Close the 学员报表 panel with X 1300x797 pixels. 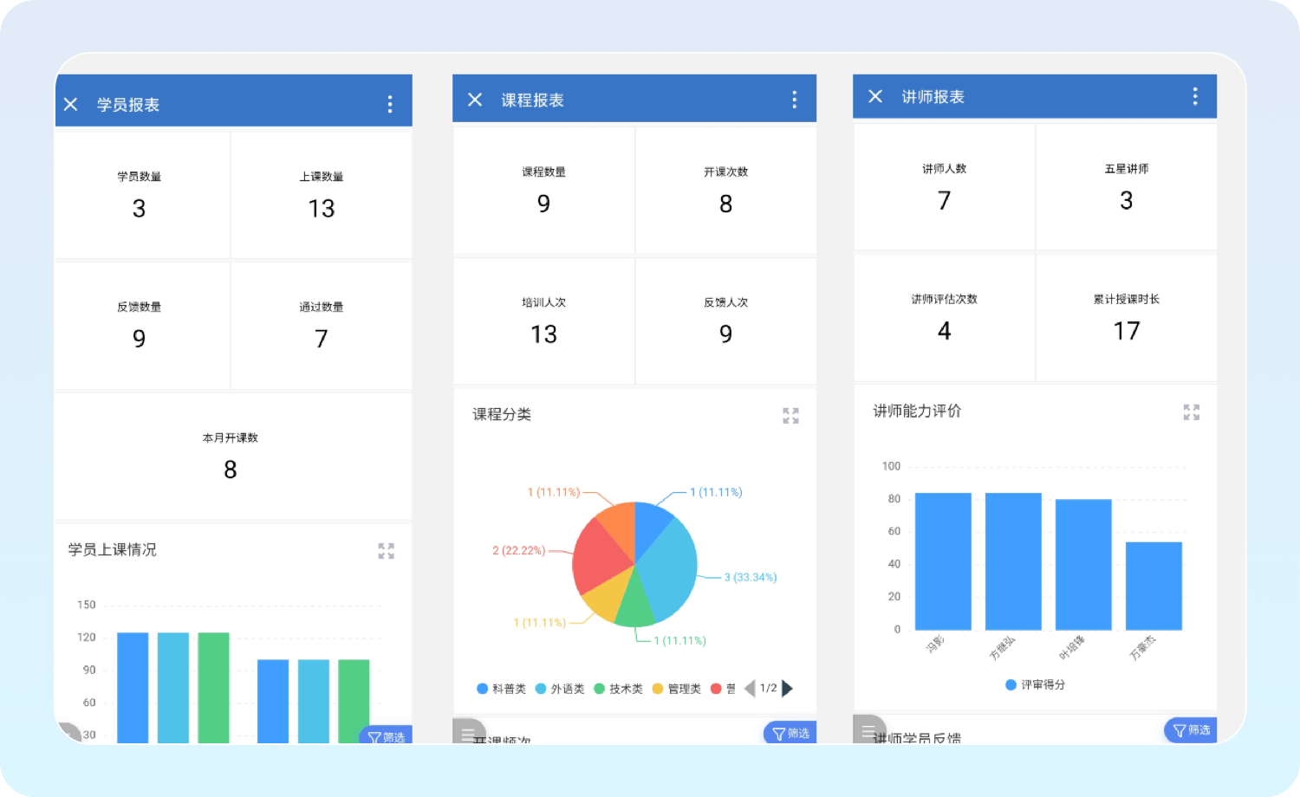[x=71, y=105]
